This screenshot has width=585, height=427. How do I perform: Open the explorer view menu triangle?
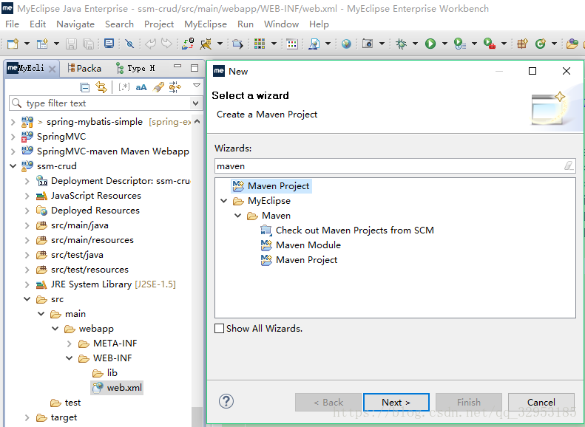(x=197, y=86)
